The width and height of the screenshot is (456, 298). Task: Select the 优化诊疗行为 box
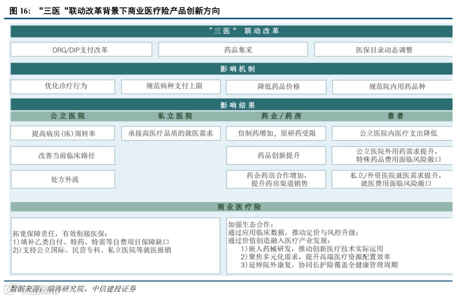62,87
